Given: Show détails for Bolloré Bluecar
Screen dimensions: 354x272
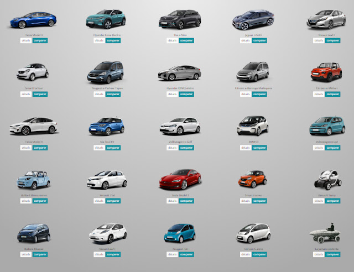Looking at the screenshot, I should tap(26, 254).
